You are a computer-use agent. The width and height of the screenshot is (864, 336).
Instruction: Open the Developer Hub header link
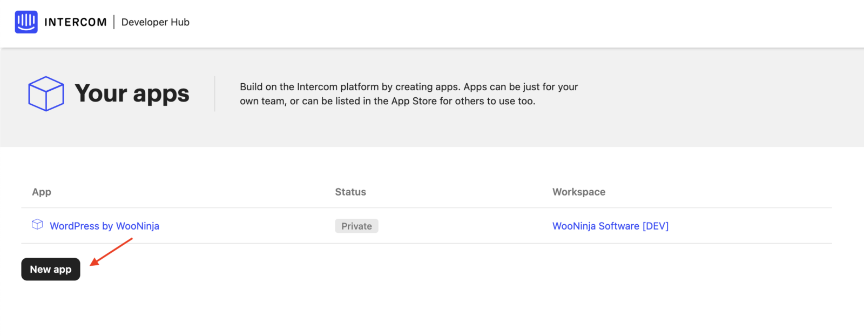tap(155, 22)
